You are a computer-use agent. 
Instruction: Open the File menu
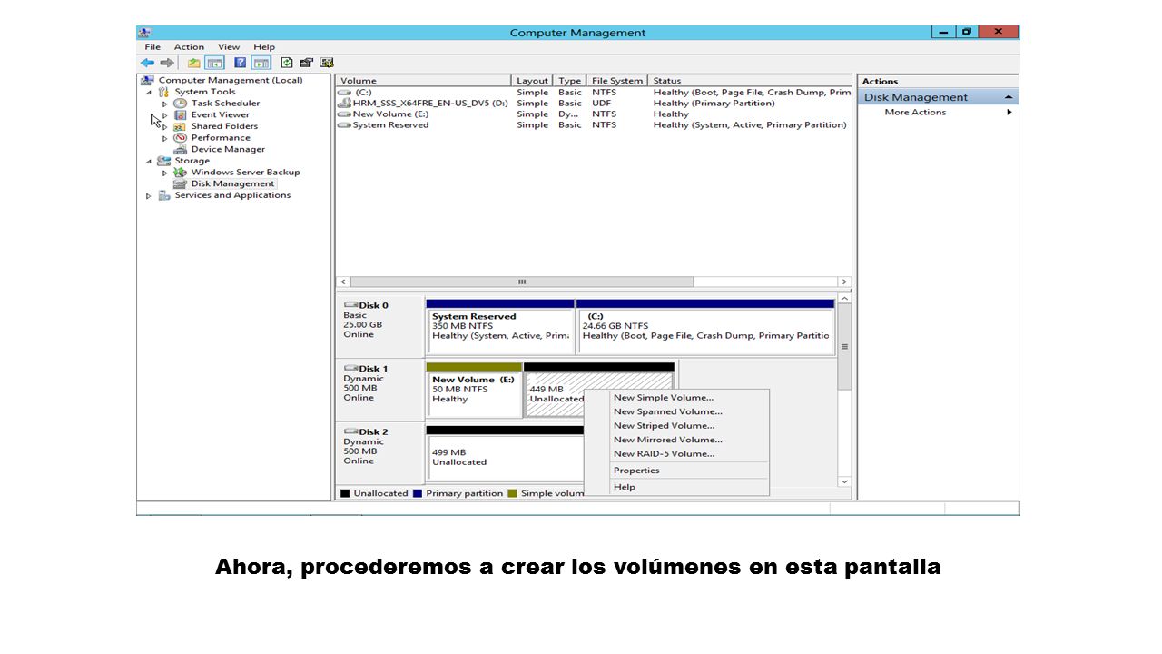153,47
